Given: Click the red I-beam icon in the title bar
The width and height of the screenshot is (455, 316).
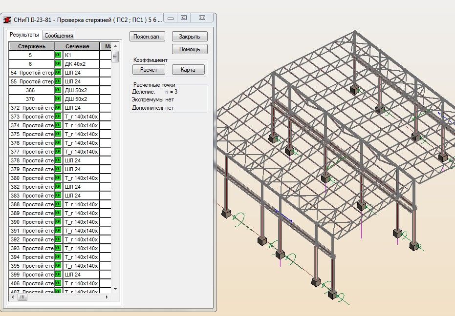Looking at the screenshot, I should point(7,20).
